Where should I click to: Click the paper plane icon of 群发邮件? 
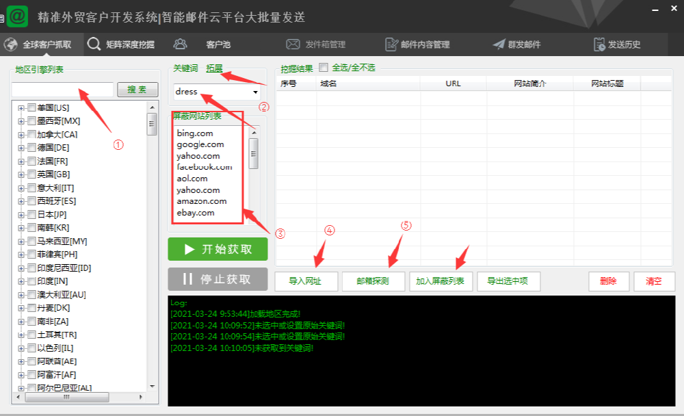coord(499,44)
